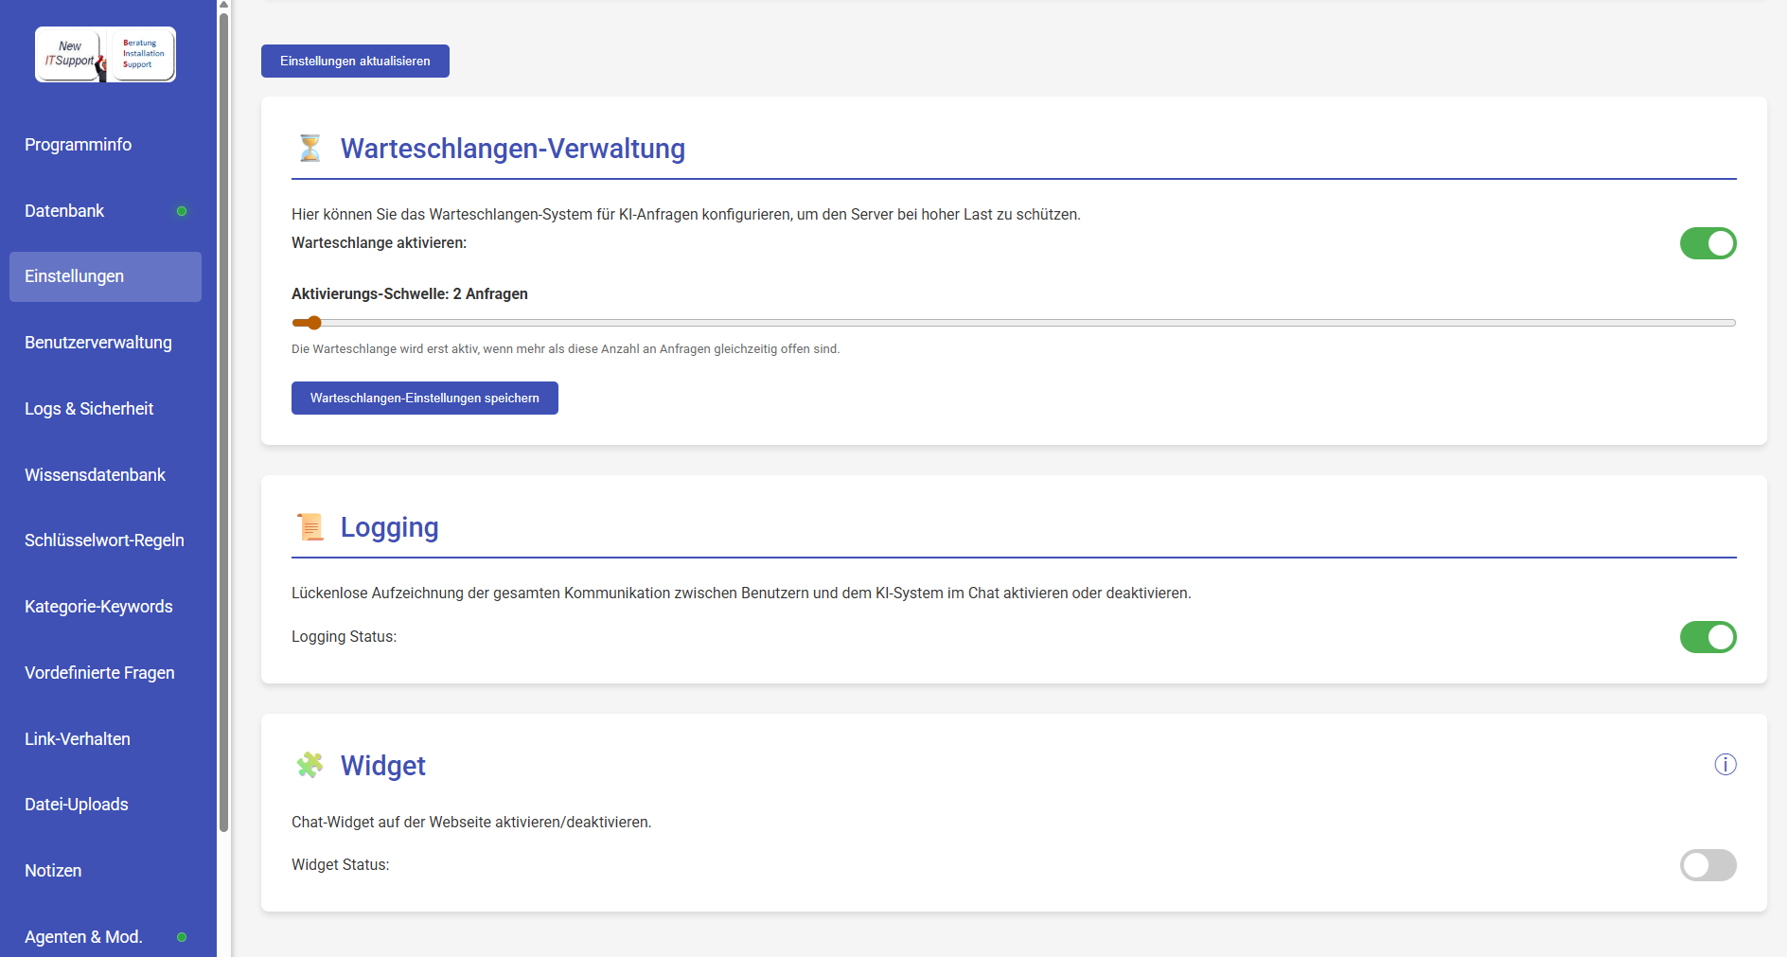This screenshot has width=1787, height=957.
Task: Click Warteschlangen-Einstellungen speichern button
Action: (x=424, y=399)
